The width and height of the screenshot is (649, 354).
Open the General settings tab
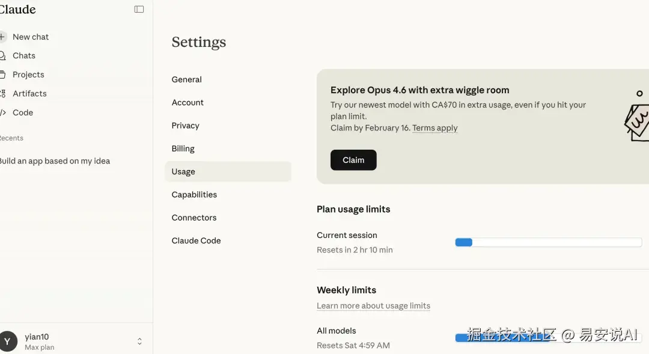(x=187, y=79)
